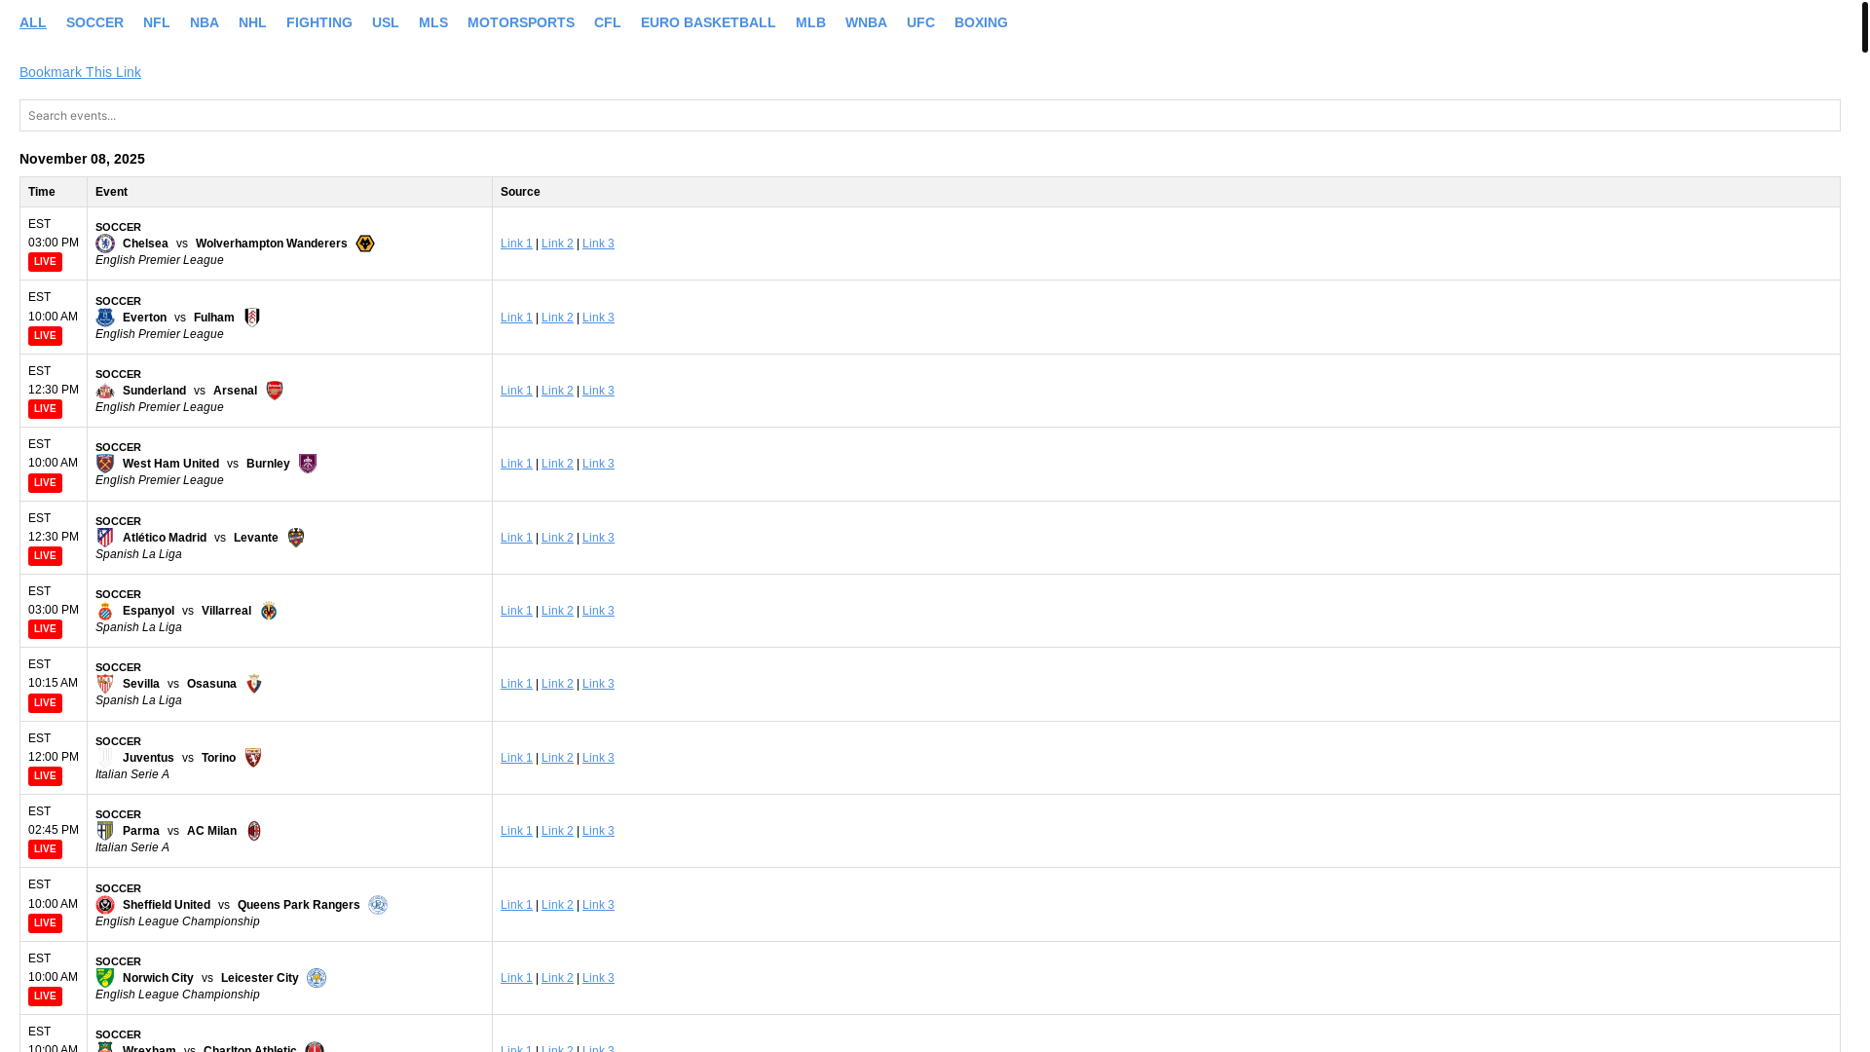Image resolution: width=1870 pixels, height=1052 pixels.
Task: Switch to the SOCCER category
Action: pyautogui.click(x=94, y=22)
